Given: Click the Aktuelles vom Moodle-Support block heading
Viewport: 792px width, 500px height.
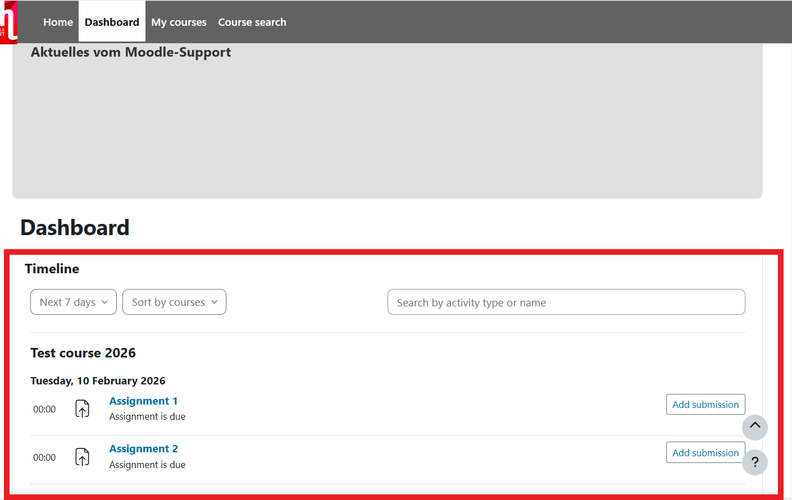Looking at the screenshot, I should click(131, 52).
